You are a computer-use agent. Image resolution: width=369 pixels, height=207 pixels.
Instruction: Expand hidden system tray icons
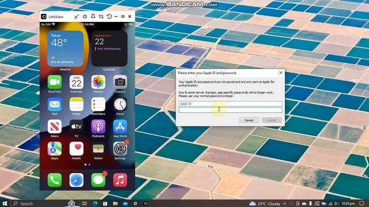coord(284,204)
